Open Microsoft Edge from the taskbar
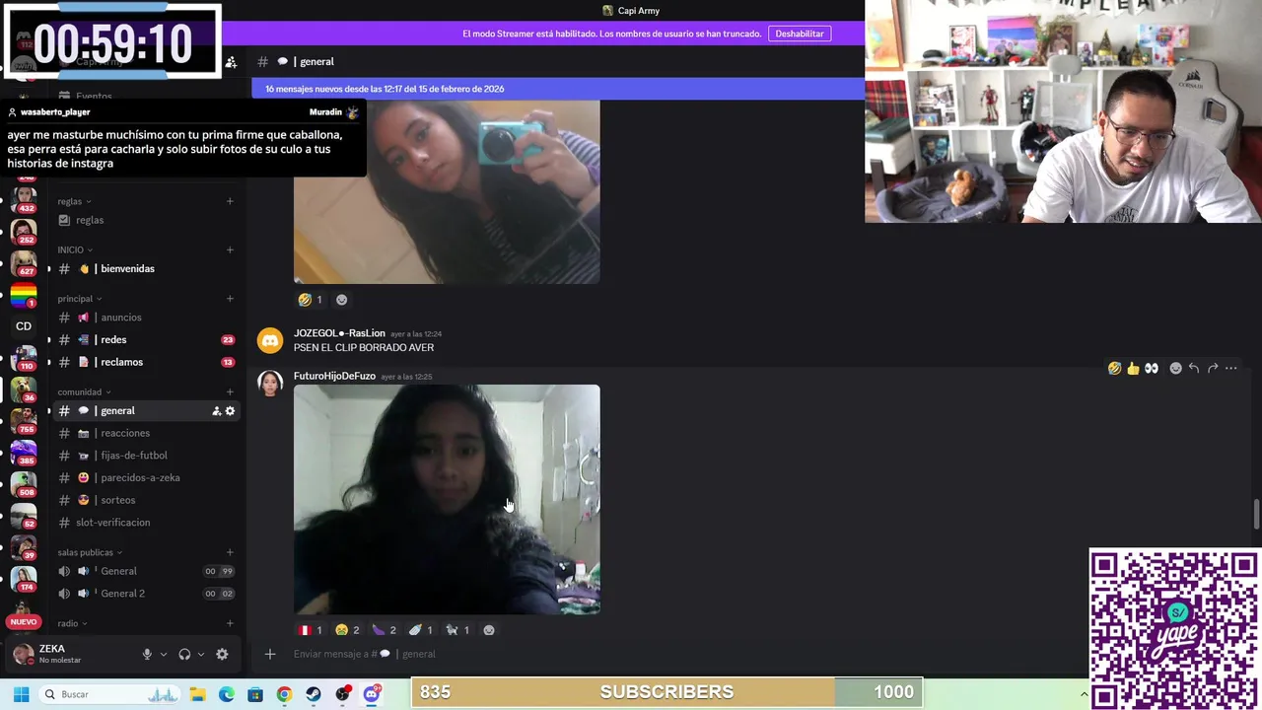Viewport: 1262px width, 710px height. 226,694
